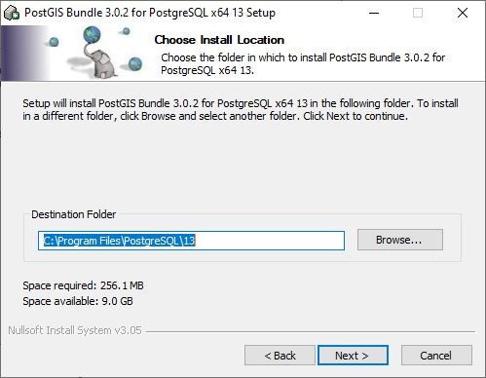Click the Space required: 256.1 MB label
Screen dimensions: 486x378
83,285
